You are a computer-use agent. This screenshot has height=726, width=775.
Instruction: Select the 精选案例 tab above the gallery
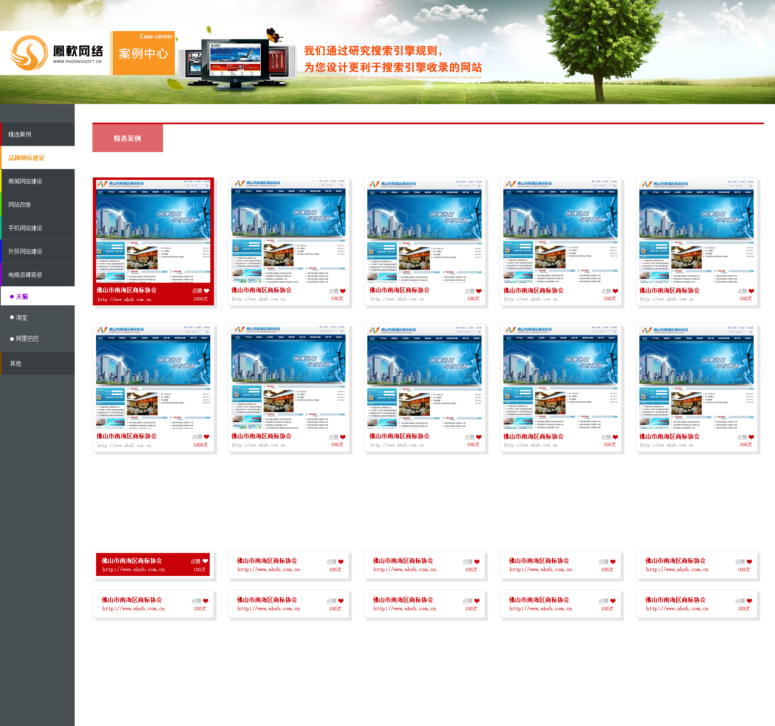click(128, 138)
